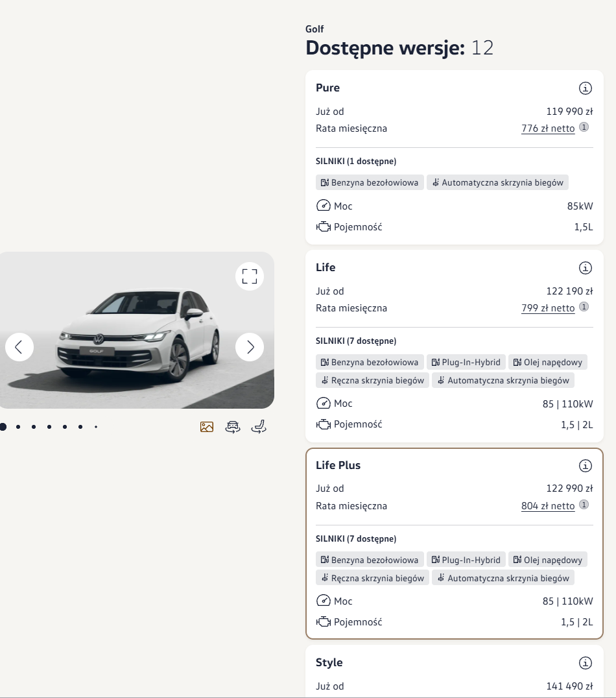Viewport: 616px width, 698px height.
Task: Click the 776 zł netto monthly rate link
Action: [x=548, y=128]
